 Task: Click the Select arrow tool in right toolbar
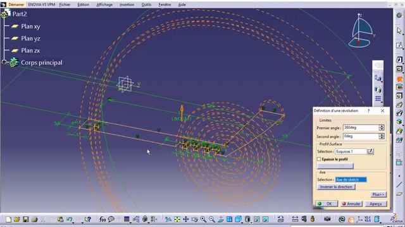[x=399, y=31]
